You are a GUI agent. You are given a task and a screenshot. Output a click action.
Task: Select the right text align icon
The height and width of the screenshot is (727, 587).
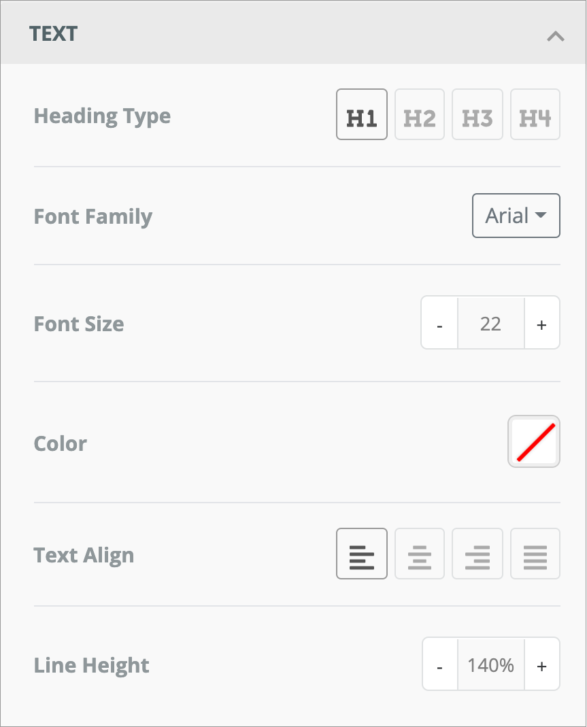pos(477,554)
